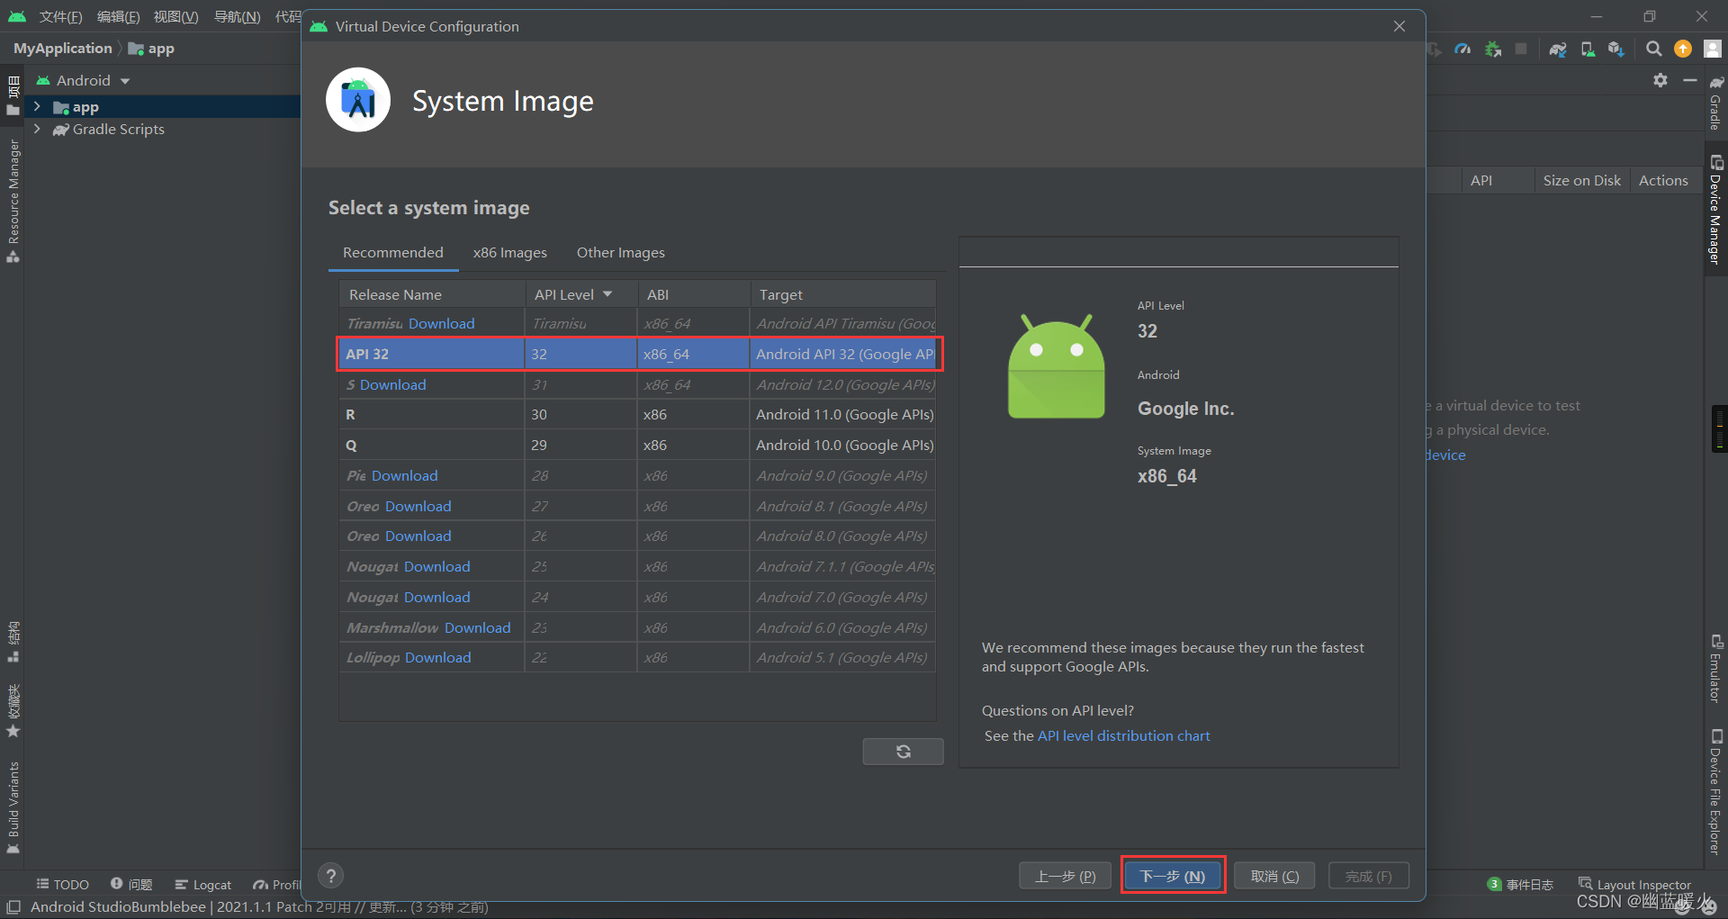This screenshot has height=919, width=1728.
Task: Open Device File Explorer side tab
Action: pyautogui.click(x=1716, y=792)
